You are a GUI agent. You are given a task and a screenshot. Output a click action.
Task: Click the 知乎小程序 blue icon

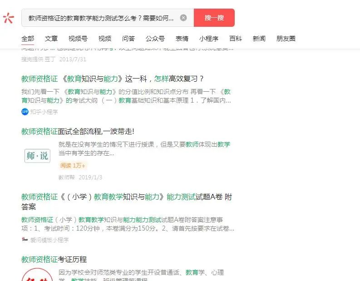coord(25,112)
